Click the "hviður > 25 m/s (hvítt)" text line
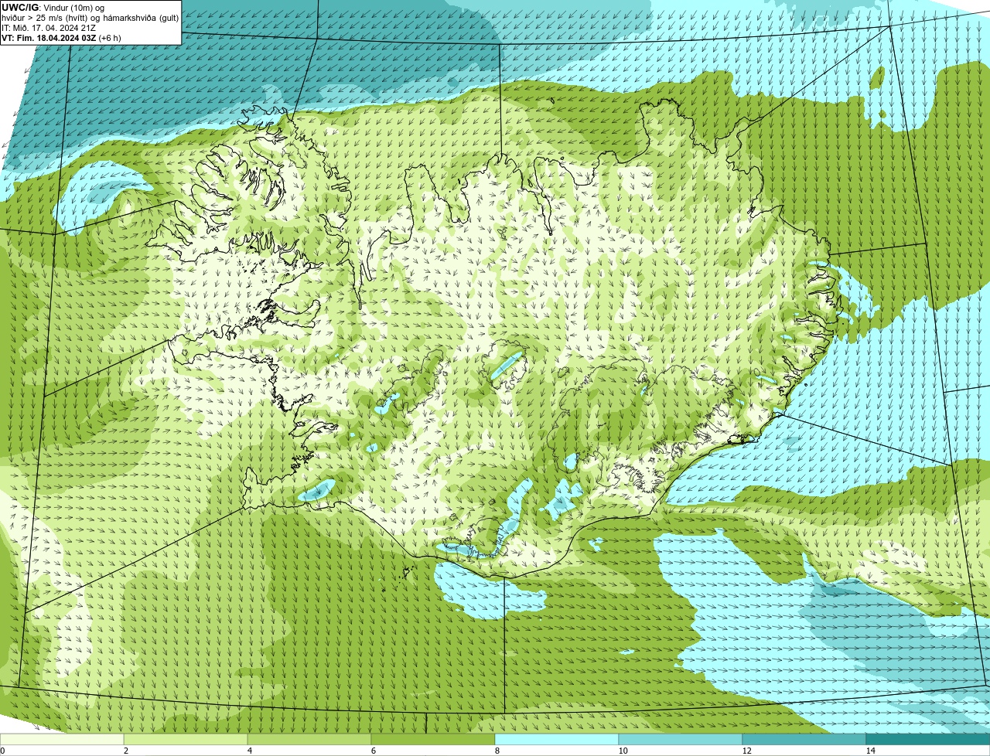 (x=90, y=18)
